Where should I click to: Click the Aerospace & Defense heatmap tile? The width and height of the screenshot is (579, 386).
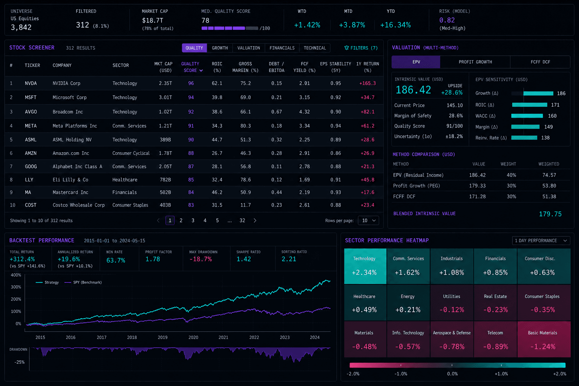pos(452,339)
